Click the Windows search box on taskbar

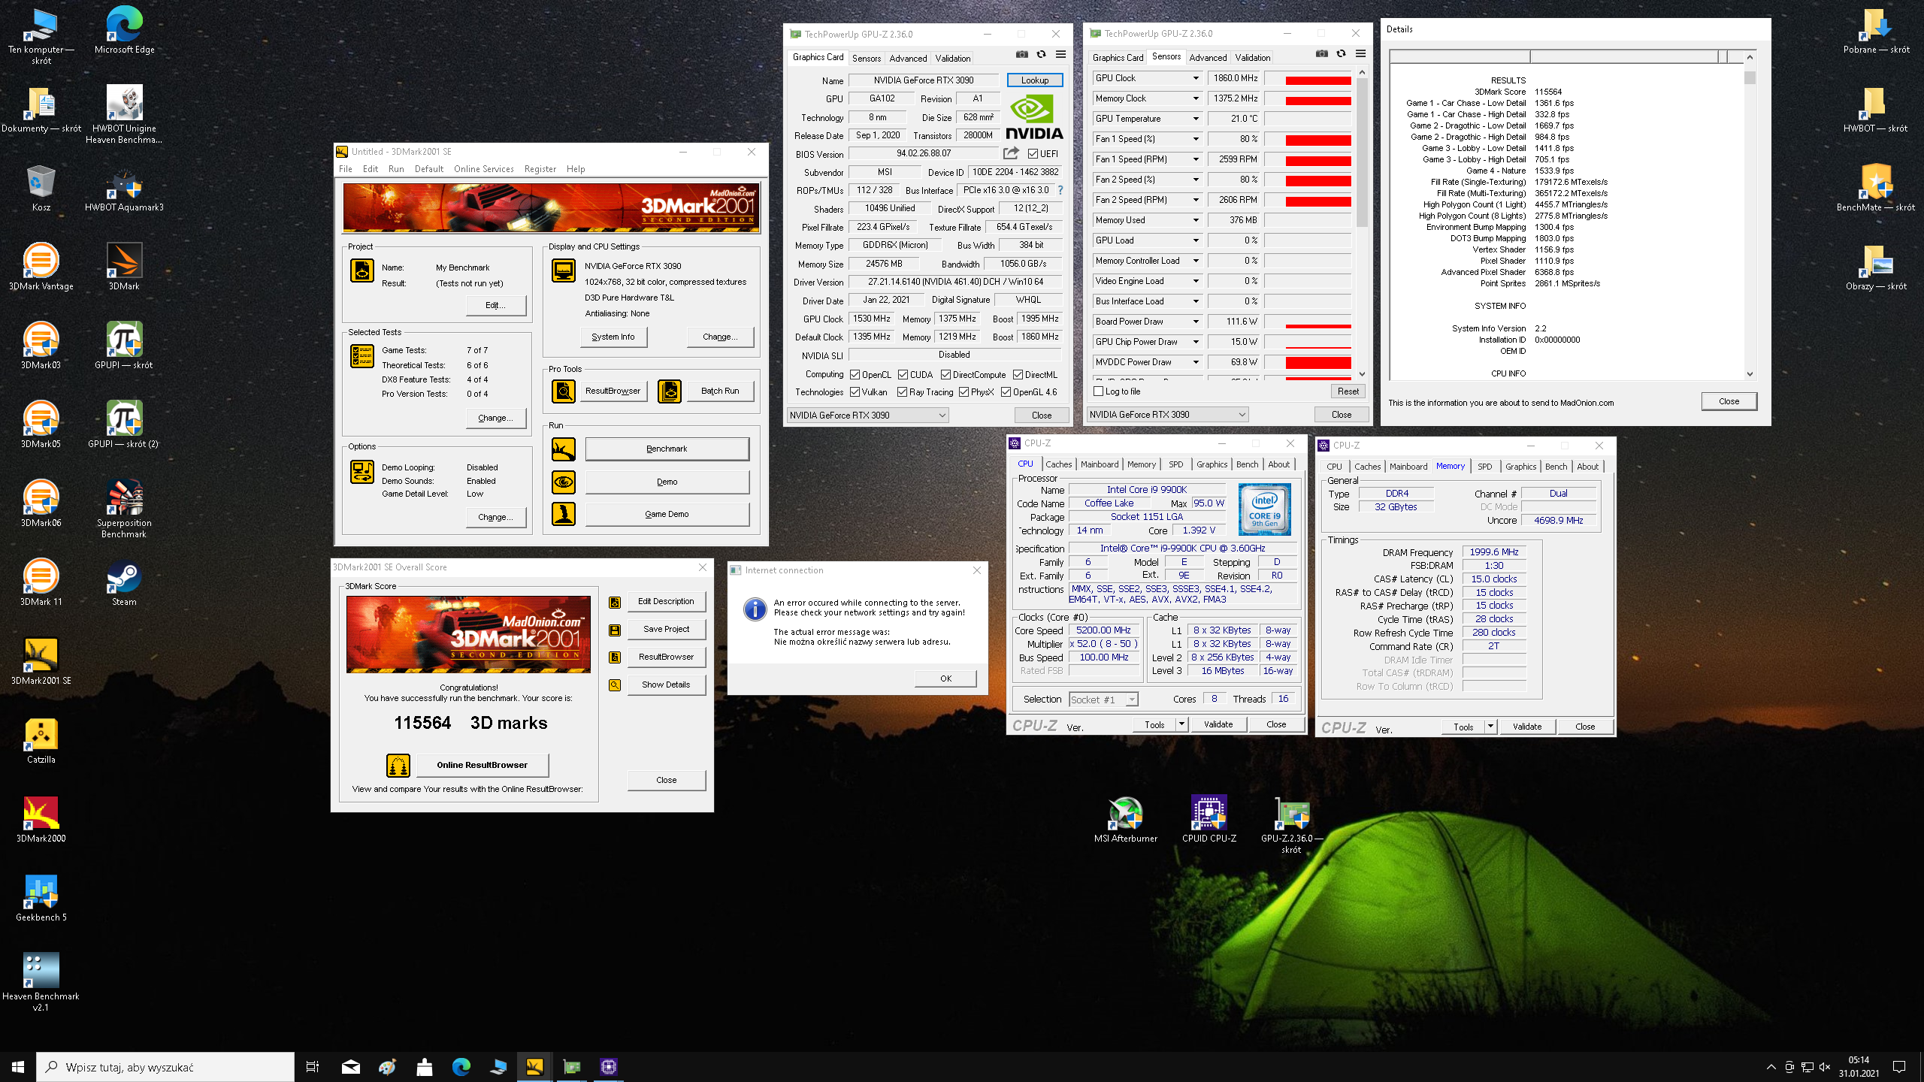165,1067
